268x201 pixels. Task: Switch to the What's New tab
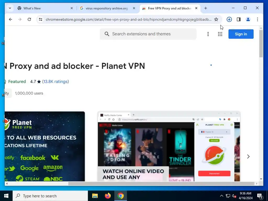tap(45, 8)
